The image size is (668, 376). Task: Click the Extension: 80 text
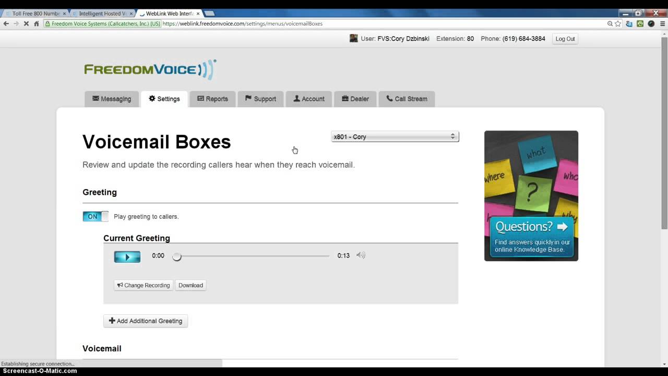455,39
